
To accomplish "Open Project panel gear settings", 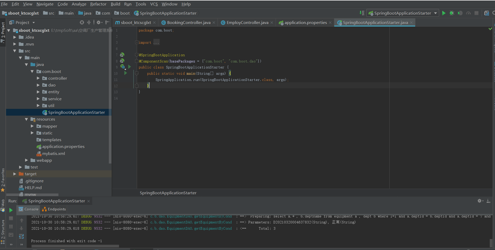I will (99, 22).
